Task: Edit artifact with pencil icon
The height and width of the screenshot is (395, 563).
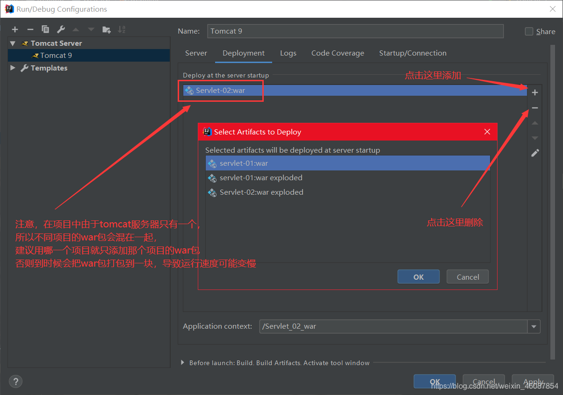Action: (535, 153)
